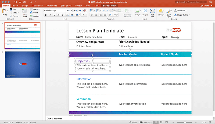215x124 pixels.
Task: Open the smiley feedback icon
Action: click(x=211, y=2)
